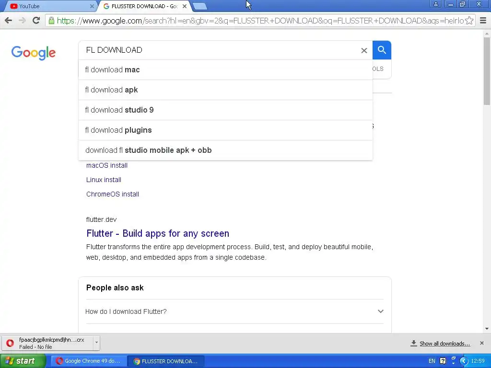Click the Chrome user profile icon
The image size is (491, 368).
click(x=435, y=4)
